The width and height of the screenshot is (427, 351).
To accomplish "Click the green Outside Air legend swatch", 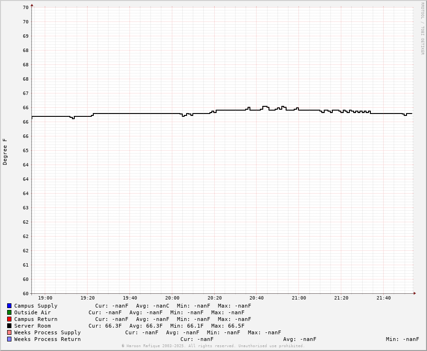I will (9, 312).
